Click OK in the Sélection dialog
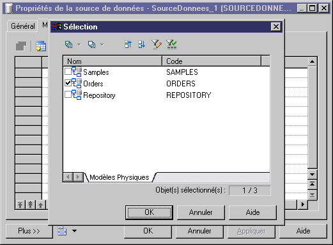333x245 pixels. [149, 212]
